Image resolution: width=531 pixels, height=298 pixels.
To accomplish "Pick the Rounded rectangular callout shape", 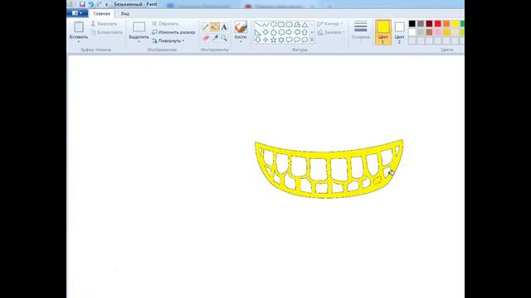I will [x=289, y=40].
